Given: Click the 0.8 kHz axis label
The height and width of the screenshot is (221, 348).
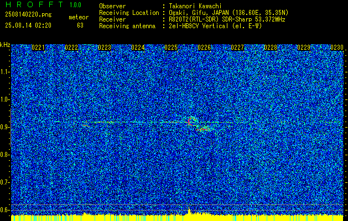Looking at the screenshot, I should point(4,155).
